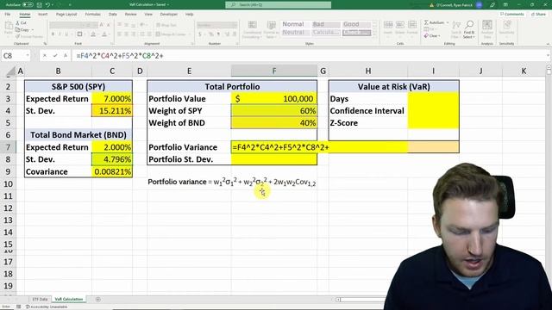
Task: Cancel formula entry with X icon
Action: pos(45,55)
